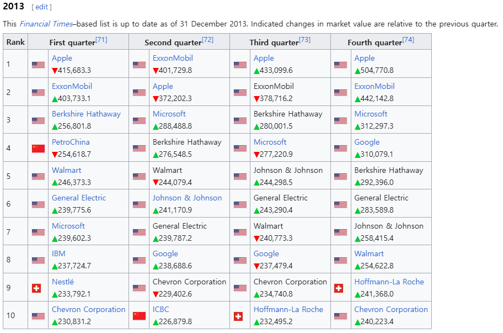This screenshot has height=333, width=503.
Task: Click the value 442,142.8
Action: 377,99
